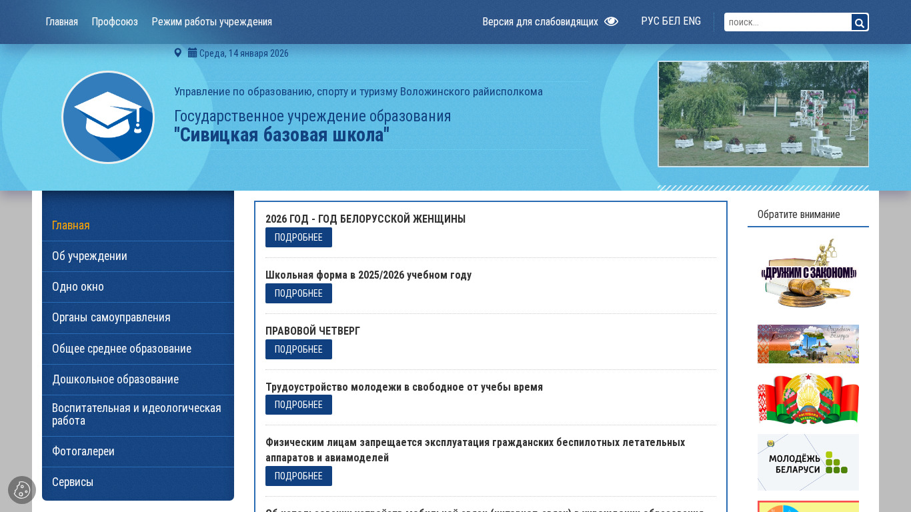
Task: Open Фотогалереи sidebar section
Action: click(138, 451)
